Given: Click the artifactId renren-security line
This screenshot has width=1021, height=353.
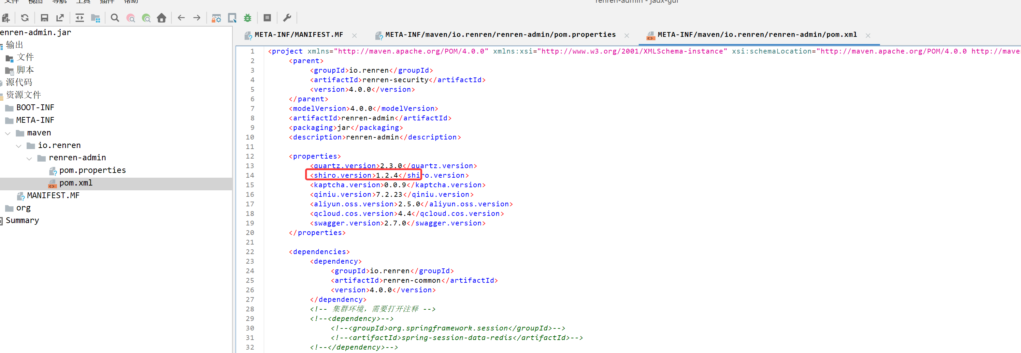Looking at the screenshot, I should (x=398, y=80).
